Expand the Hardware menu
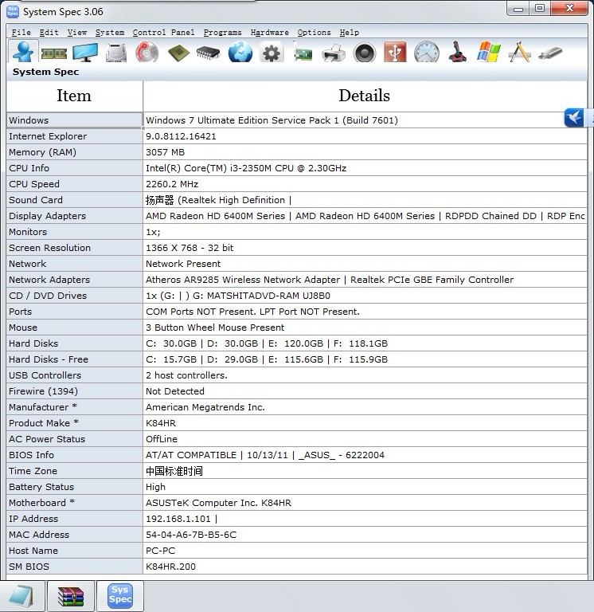594x612 pixels. [269, 33]
